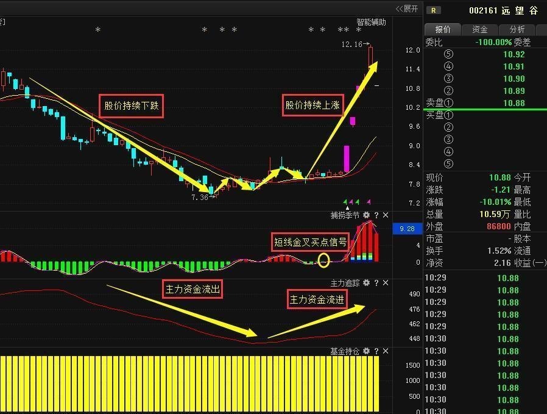Open settings gear for 基金持仓 indicator
Screen dimensions: 547x414
click(366, 351)
